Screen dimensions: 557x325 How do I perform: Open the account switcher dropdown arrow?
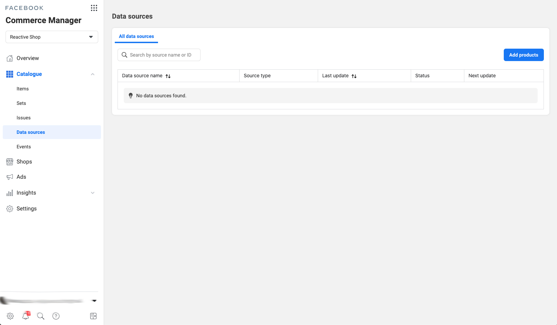pos(94,301)
